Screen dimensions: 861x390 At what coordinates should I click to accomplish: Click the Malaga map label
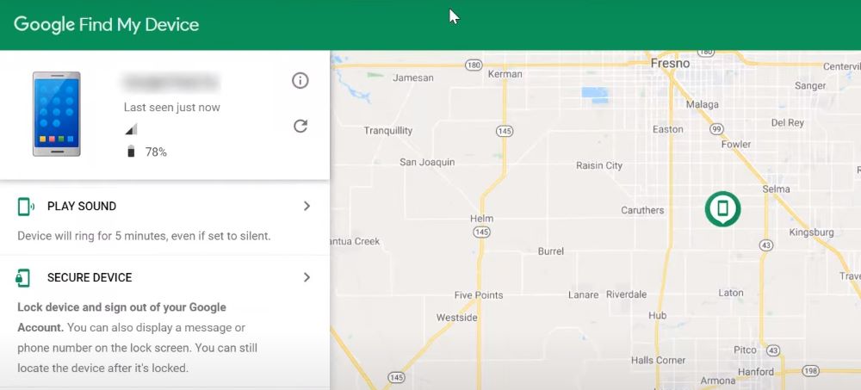pyautogui.click(x=703, y=104)
